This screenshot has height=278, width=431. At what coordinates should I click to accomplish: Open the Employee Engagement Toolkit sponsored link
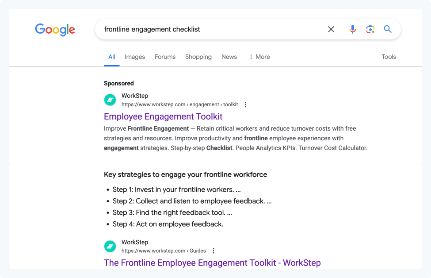(163, 116)
